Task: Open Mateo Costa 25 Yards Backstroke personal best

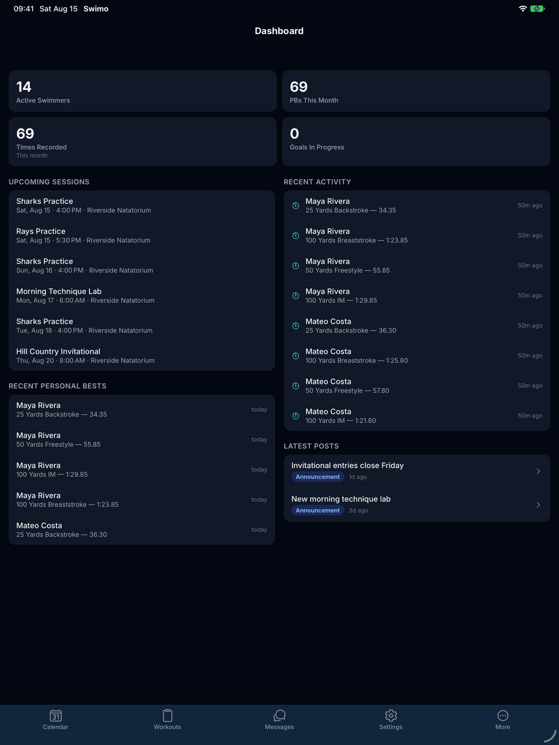Action: (142, 529)
